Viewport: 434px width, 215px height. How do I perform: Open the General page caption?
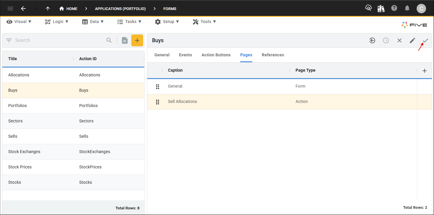pos(175,86)
